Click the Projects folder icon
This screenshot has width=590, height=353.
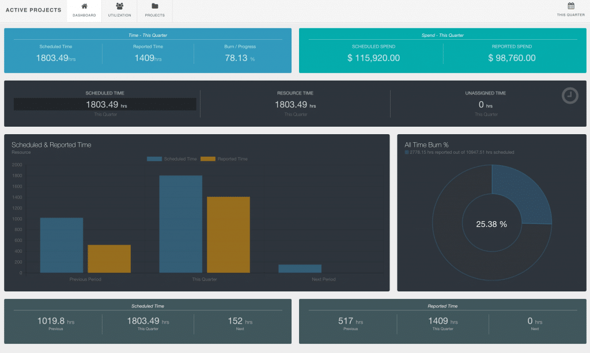click(154, 7)
